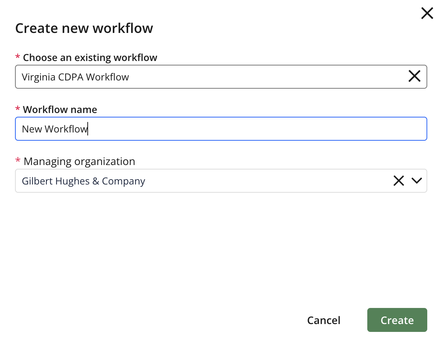Expand the Managing organization dropdown arrow
Screen dimensions: 440x345
pyautogui.click(x=417, y=181)
